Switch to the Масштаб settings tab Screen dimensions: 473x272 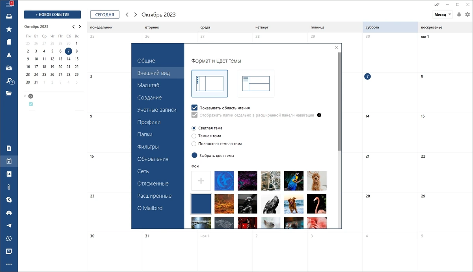pyautogui.click(x=148, y=85)
